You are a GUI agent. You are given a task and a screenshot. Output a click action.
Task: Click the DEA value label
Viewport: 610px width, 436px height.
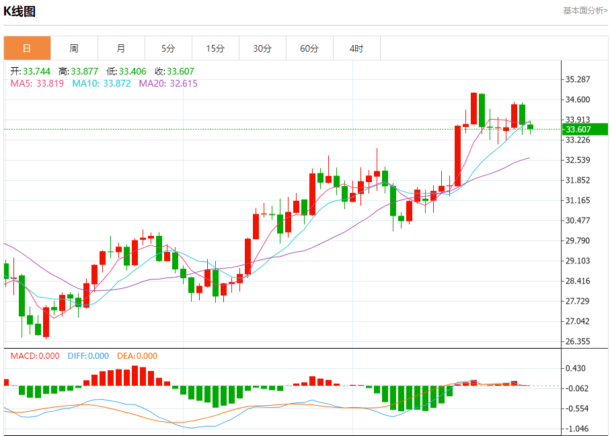137,356
